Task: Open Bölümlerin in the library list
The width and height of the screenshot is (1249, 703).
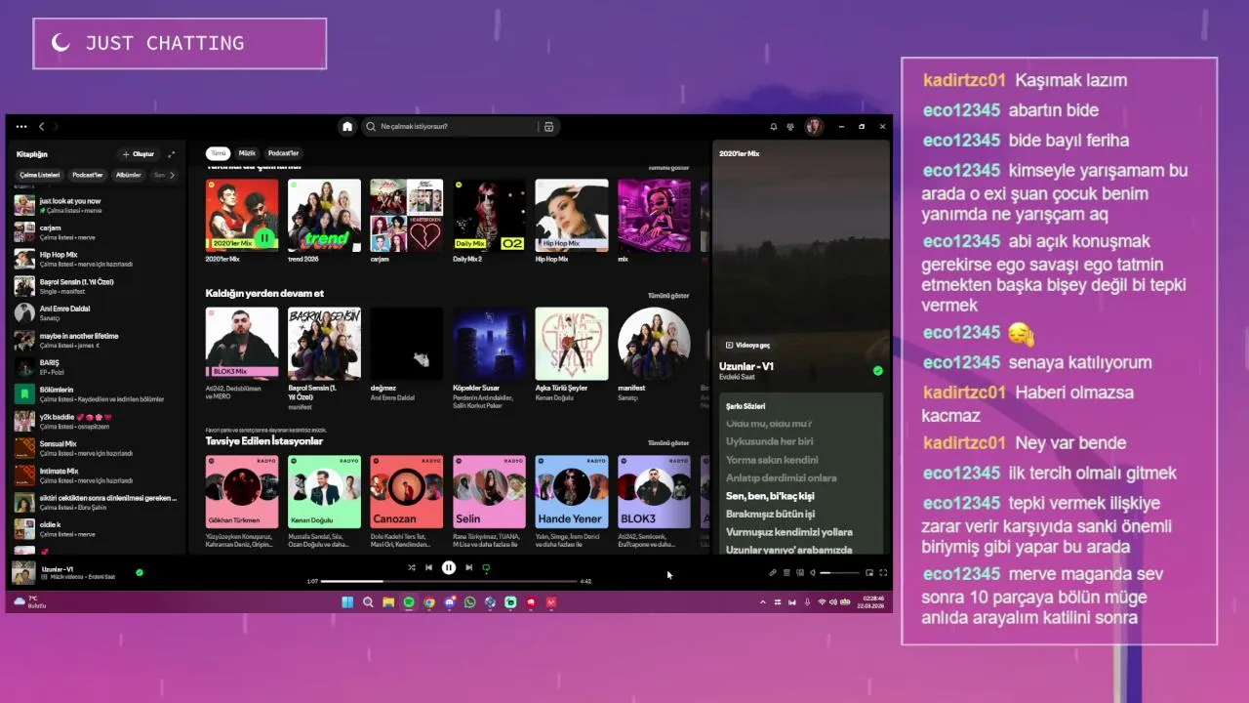Action: tap(95, 393)
